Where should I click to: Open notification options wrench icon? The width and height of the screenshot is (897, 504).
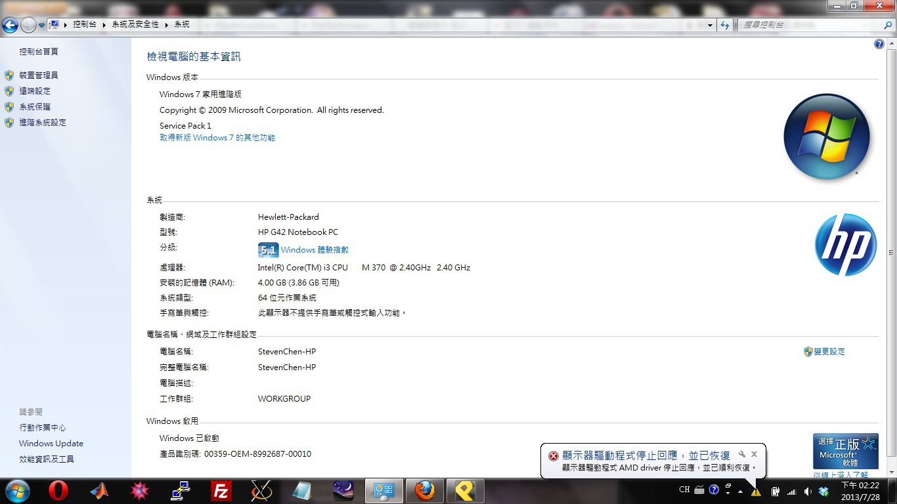(x=742, y=454)
